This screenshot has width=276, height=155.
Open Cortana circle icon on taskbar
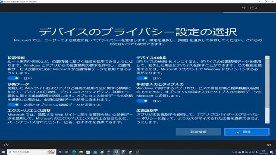click(60, 152)
